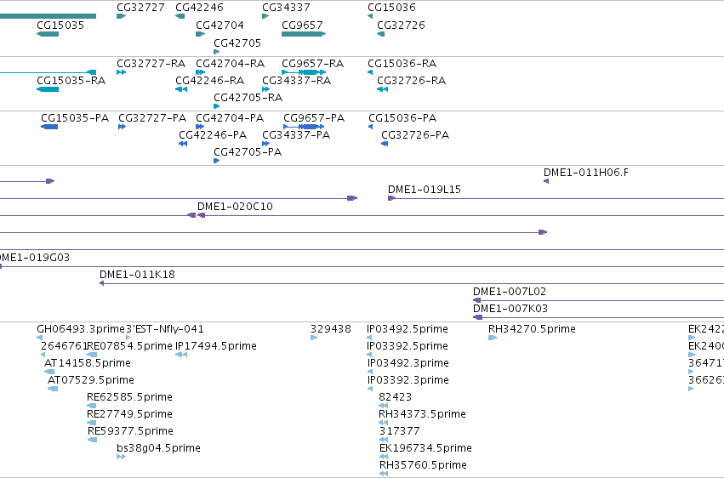
Task: Select the CG42705-PA protein label
Action: click(248, 152)
